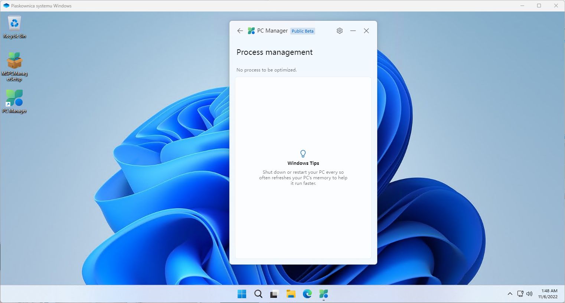Open File Explorer from the taskbar
This screenshot has width=565, height=303.
291,294
